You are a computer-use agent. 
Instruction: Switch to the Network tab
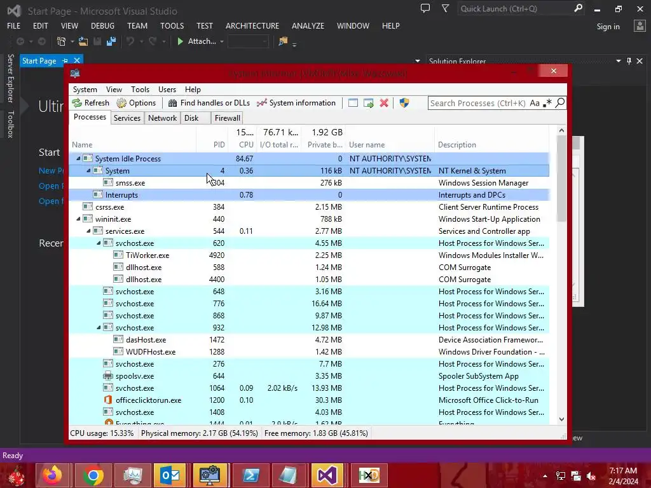162,118
